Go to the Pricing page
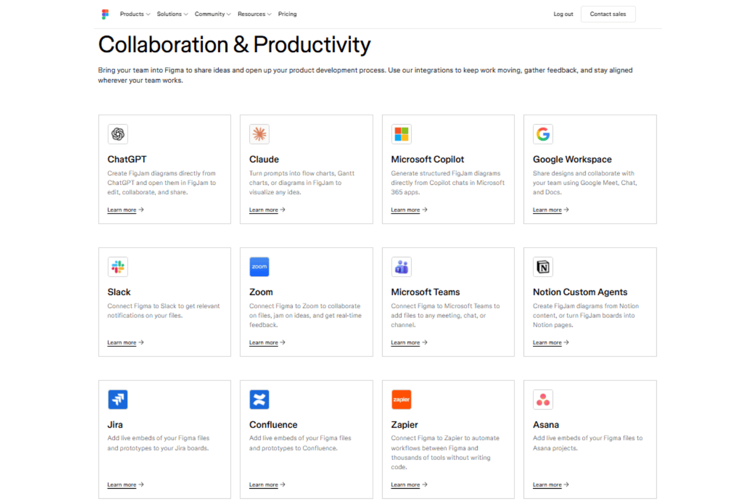This screenshot has width=756, height=504. 287,14
